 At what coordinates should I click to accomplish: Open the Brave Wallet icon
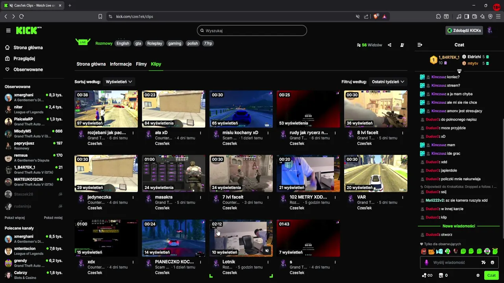pyautogui.click(x=474, y=17)
